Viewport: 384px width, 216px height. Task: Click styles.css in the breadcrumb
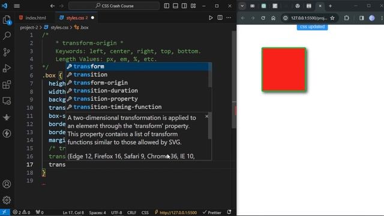pos(59,28)
